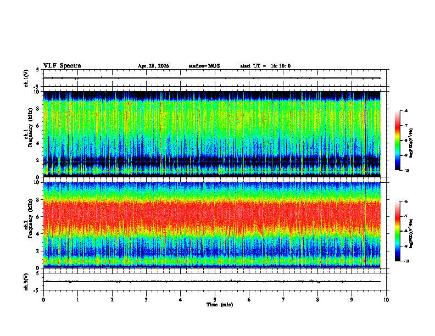Click the -10 label on ch.2 colorbar
Image resolution: width=435 pixels, height=336 pixels.
(x=406, y=261)
